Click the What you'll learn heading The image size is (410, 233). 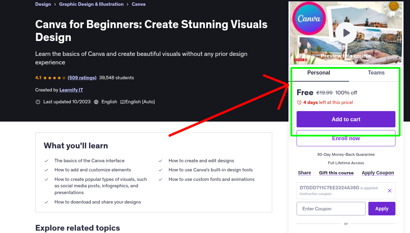tap(76, 146)
